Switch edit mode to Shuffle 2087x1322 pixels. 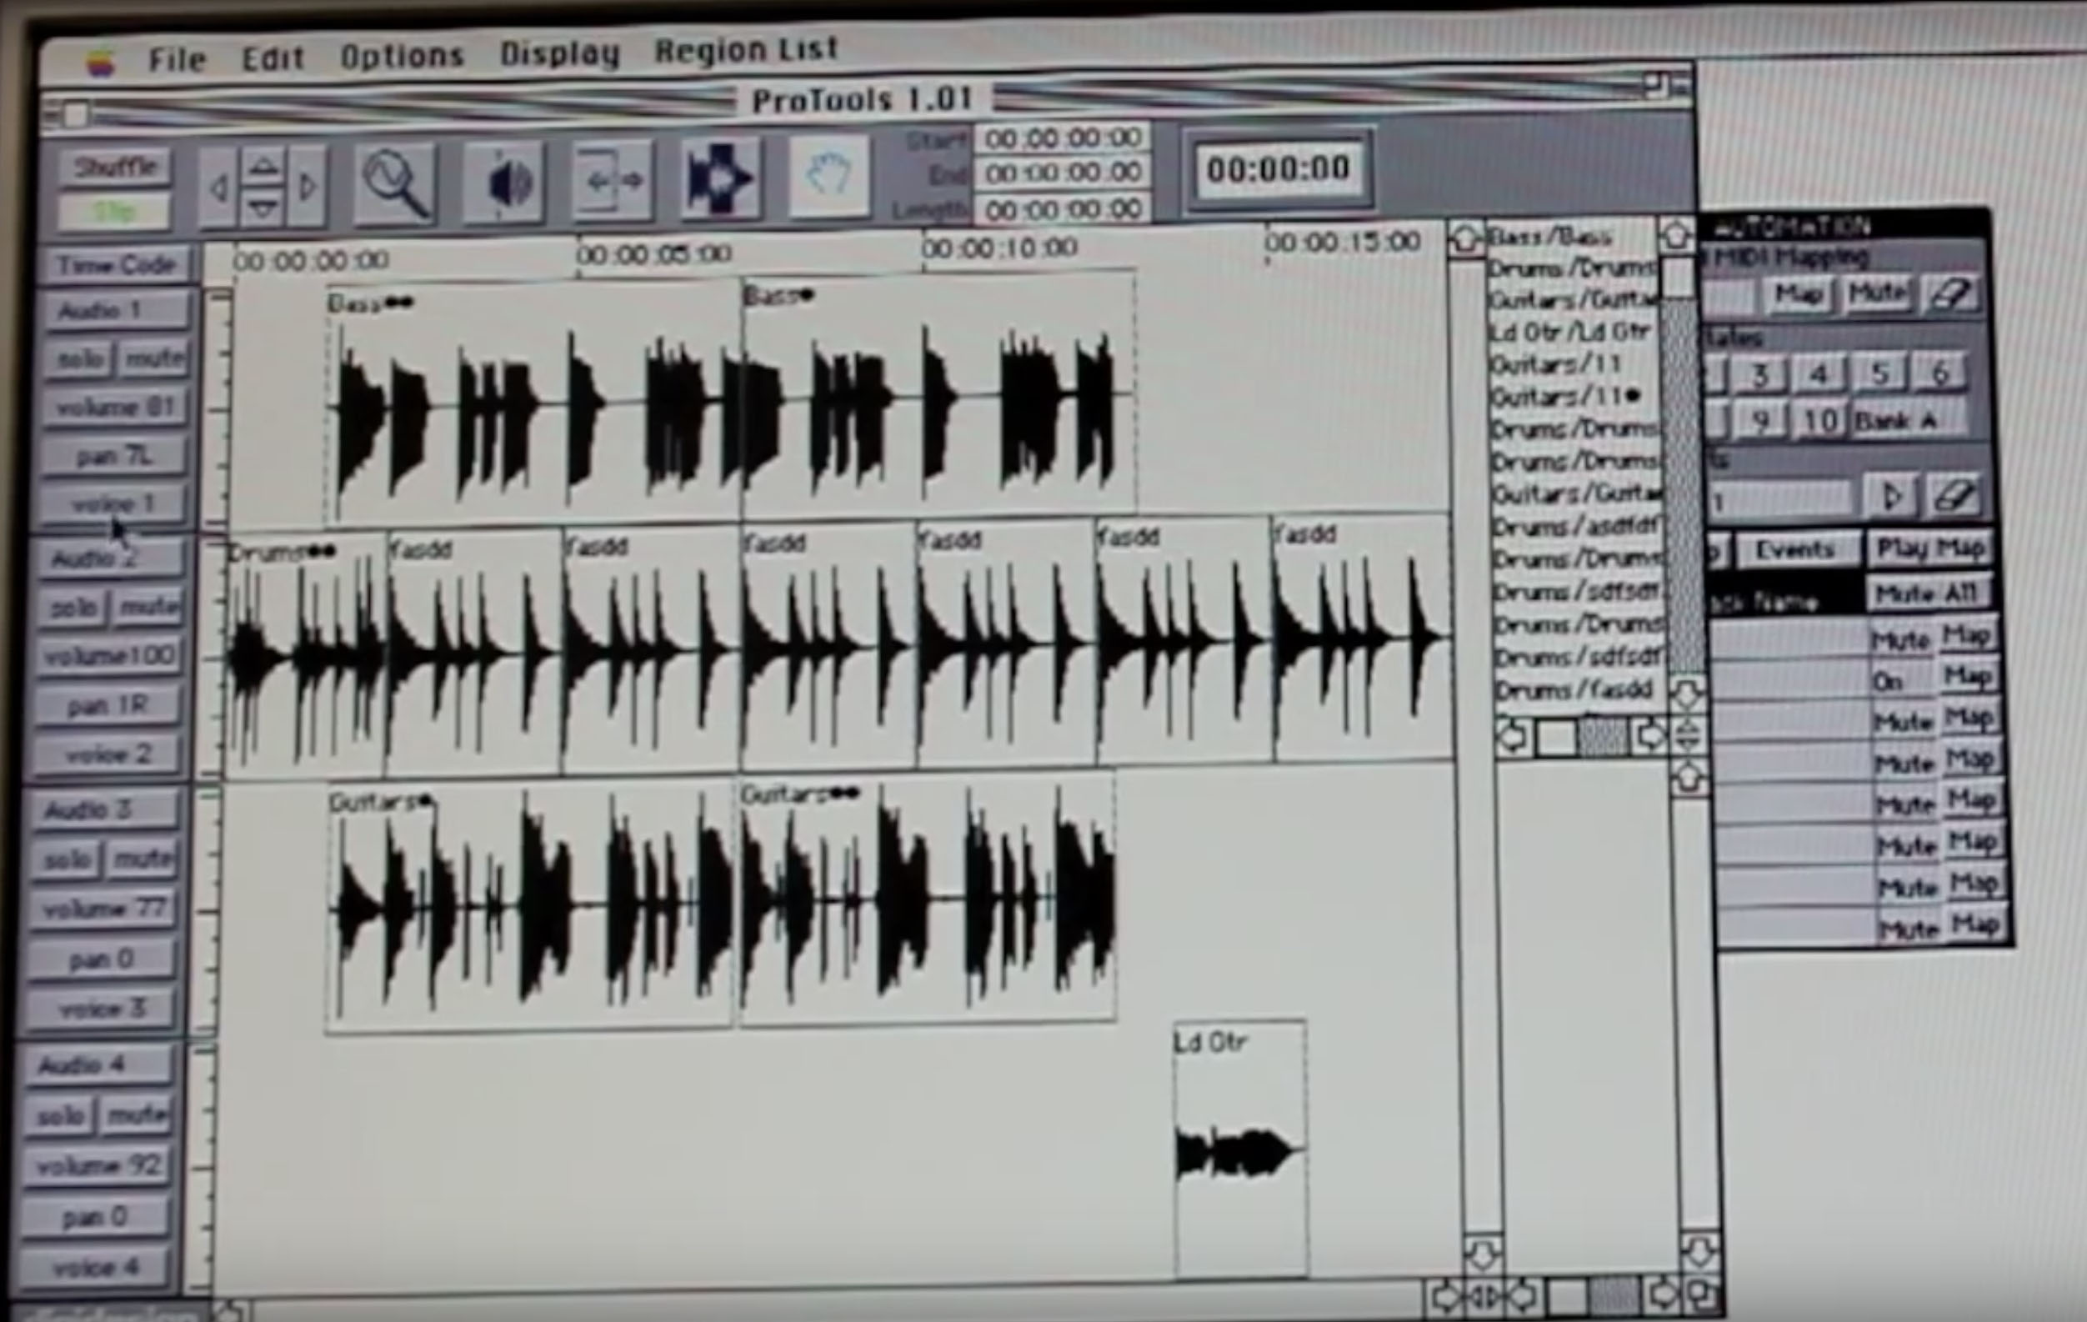(115, 166)
